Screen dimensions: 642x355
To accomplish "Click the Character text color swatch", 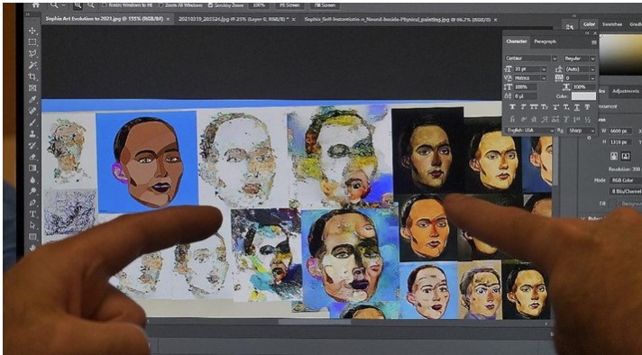I will click(x=583, y=96).
